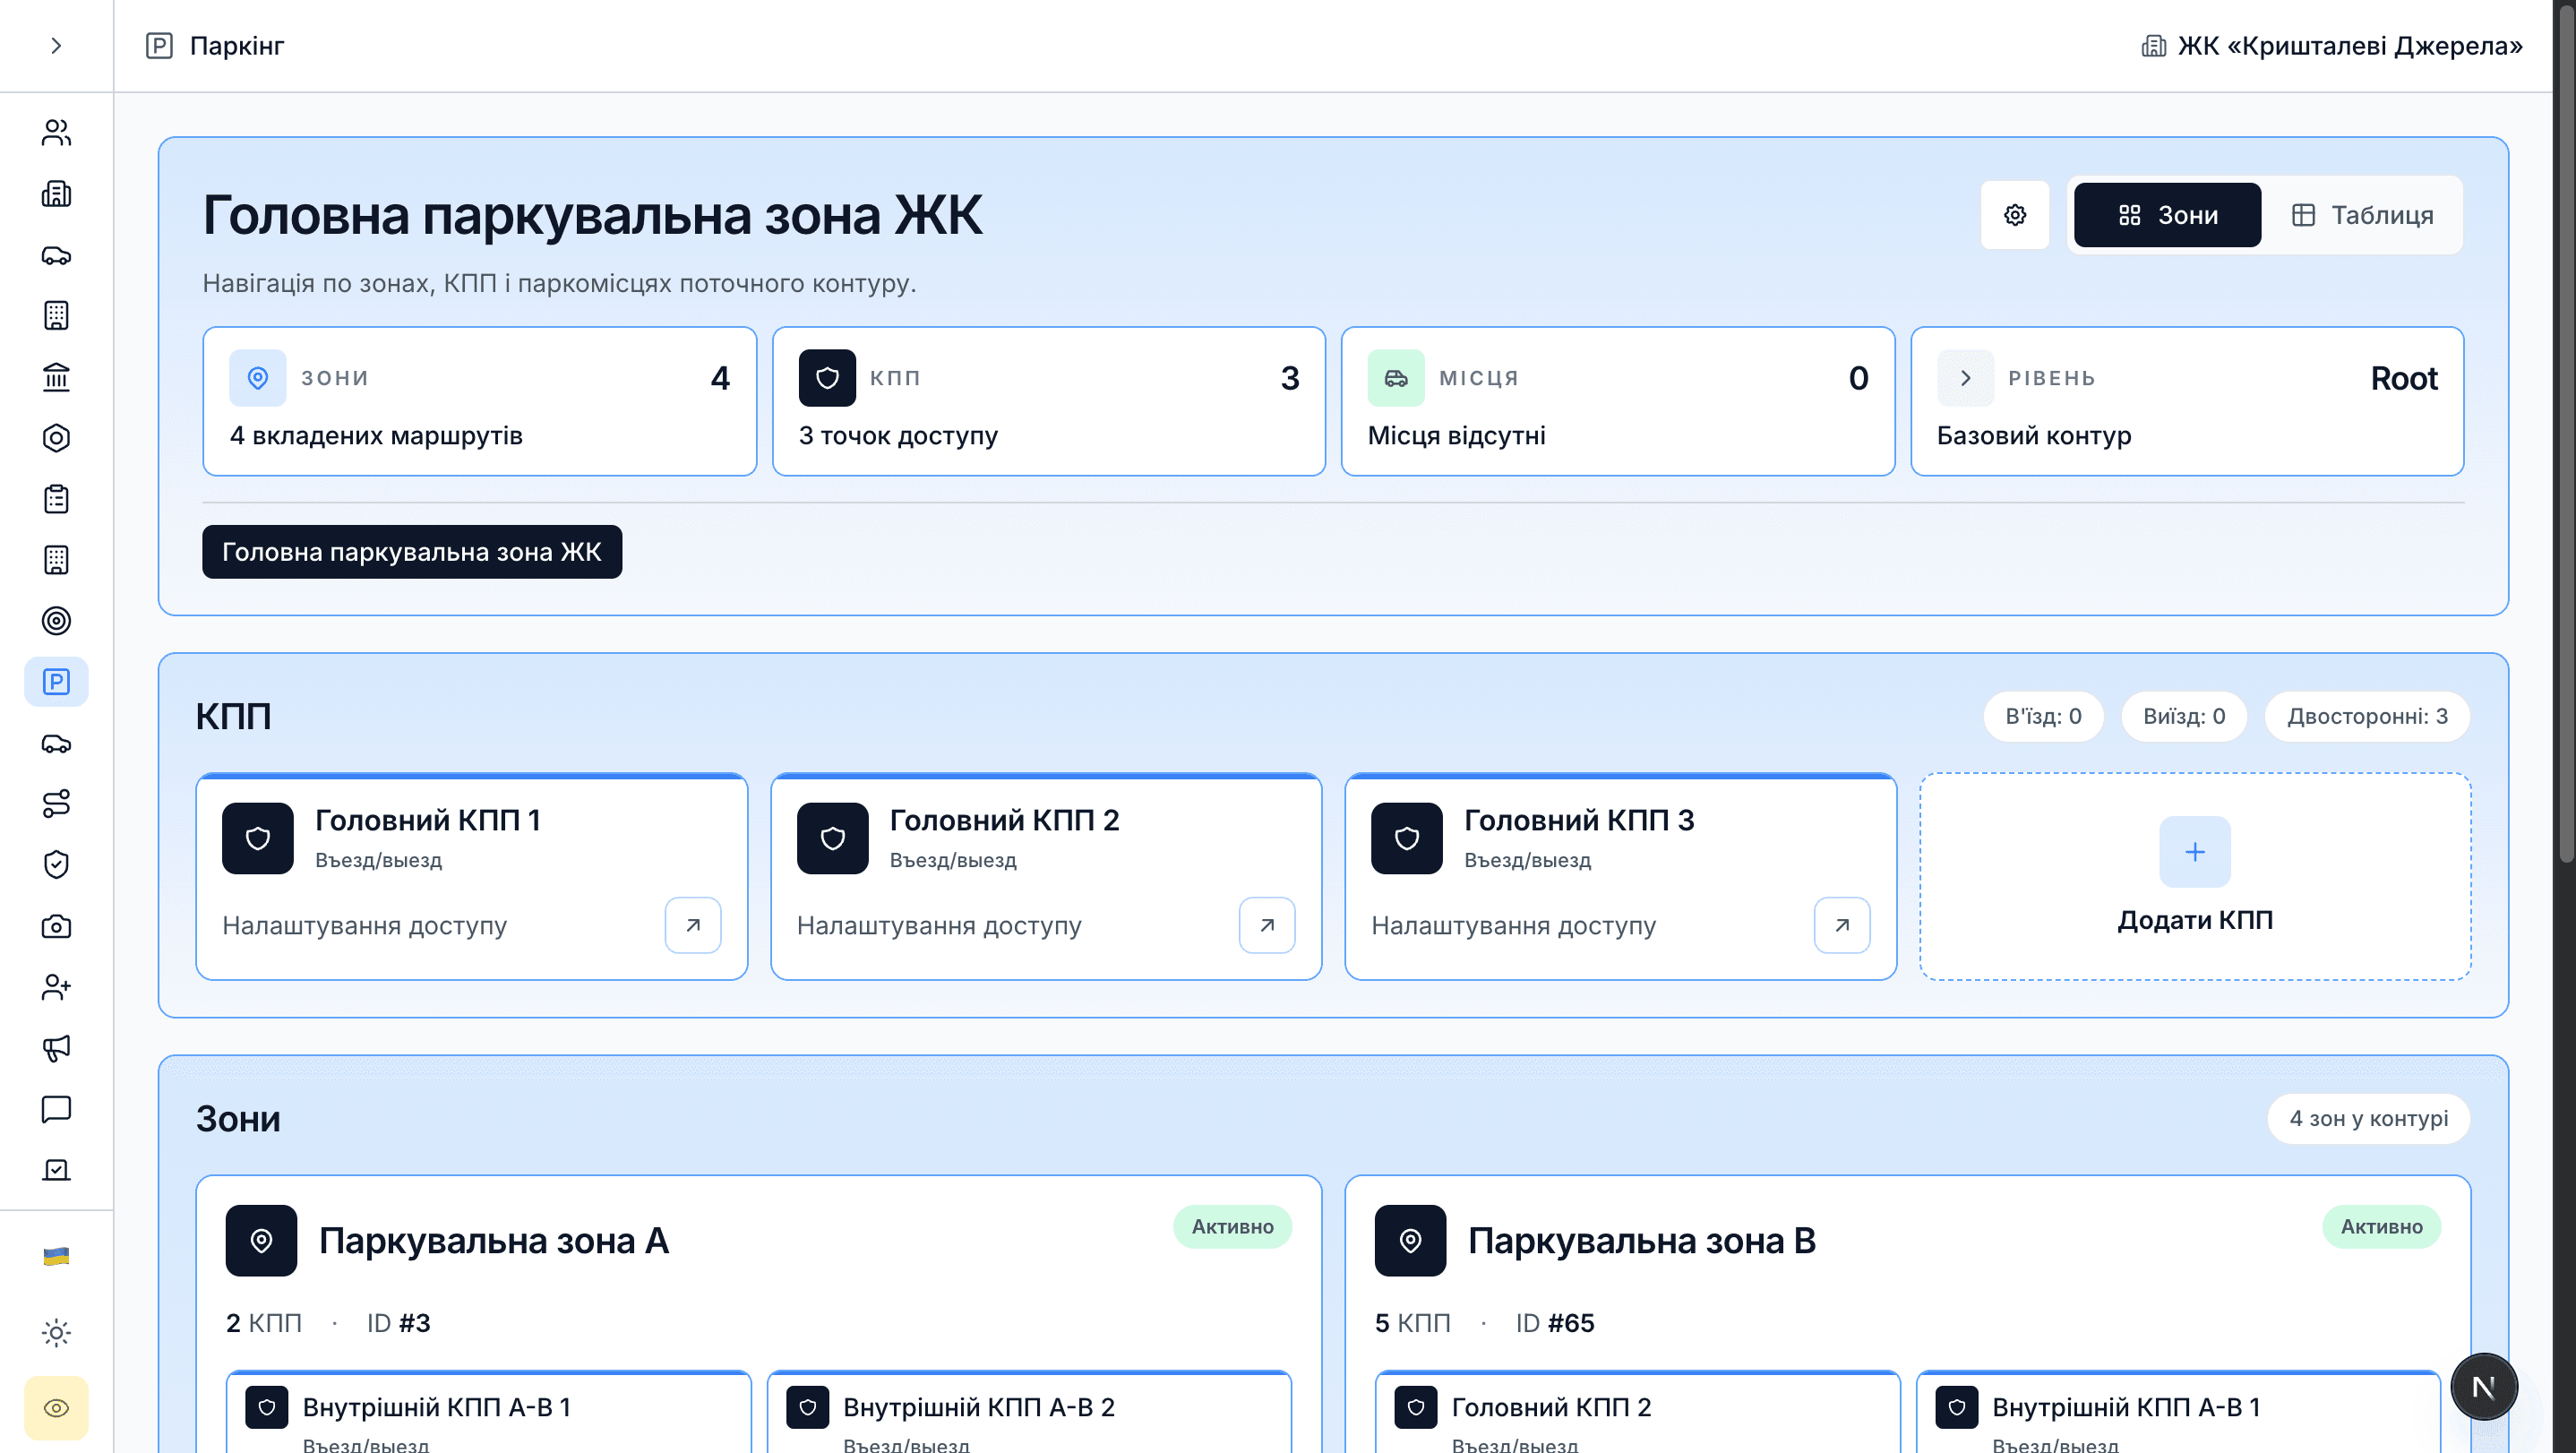Open the megaphone announcements icon in sidebar
2576x1453 pixels.
(x=56, y=1048)
